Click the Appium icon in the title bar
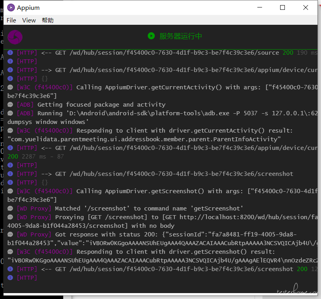Screen dimensions: 321x299 (x=11, y=7)
